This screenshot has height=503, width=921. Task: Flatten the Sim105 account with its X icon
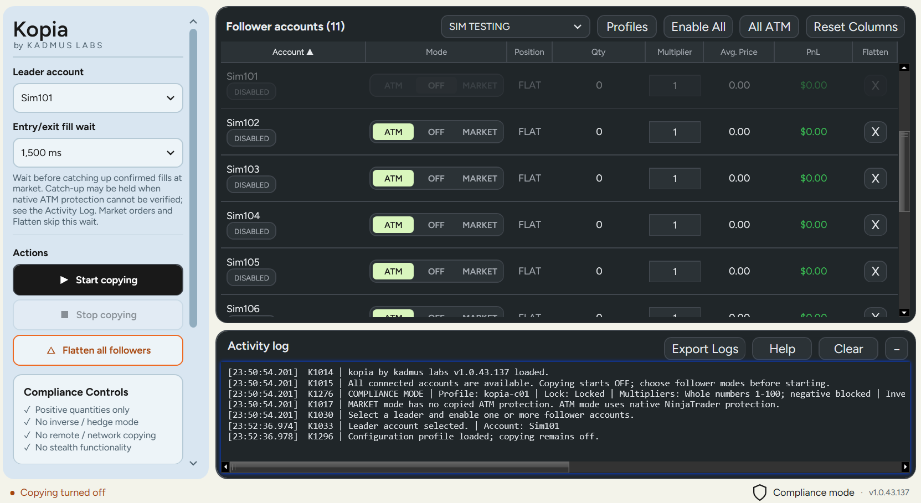coord(875,271)
